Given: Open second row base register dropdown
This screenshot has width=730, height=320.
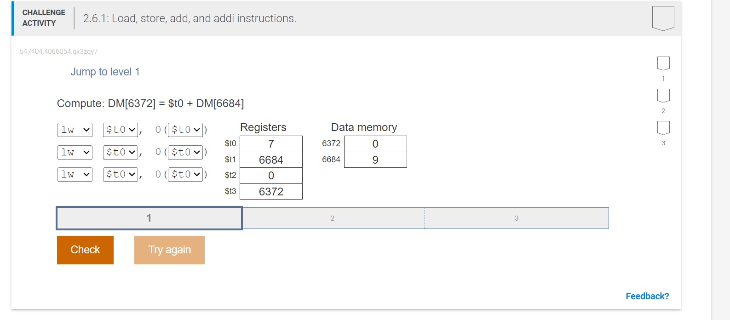Looking at the screenshot, I should (185, 152).
